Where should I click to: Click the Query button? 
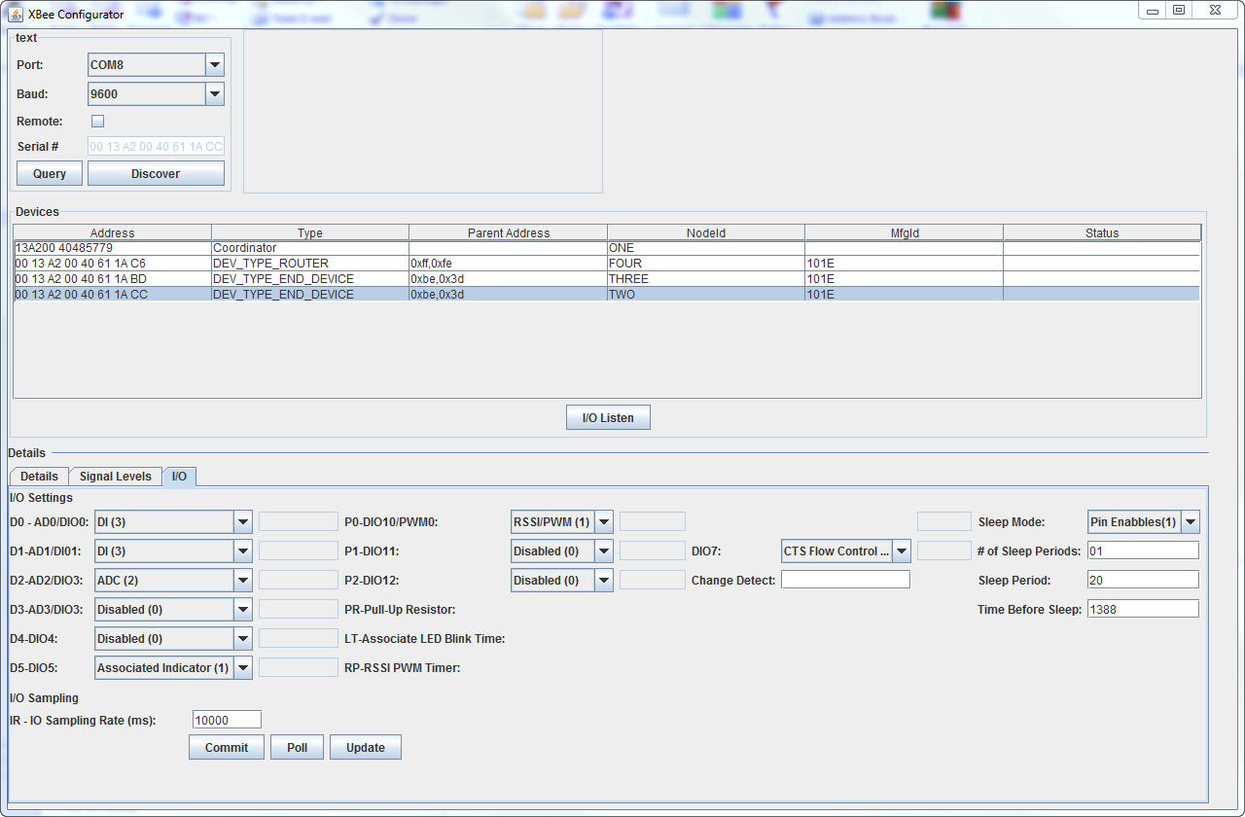pyautogui.click(x=50, y=174)
